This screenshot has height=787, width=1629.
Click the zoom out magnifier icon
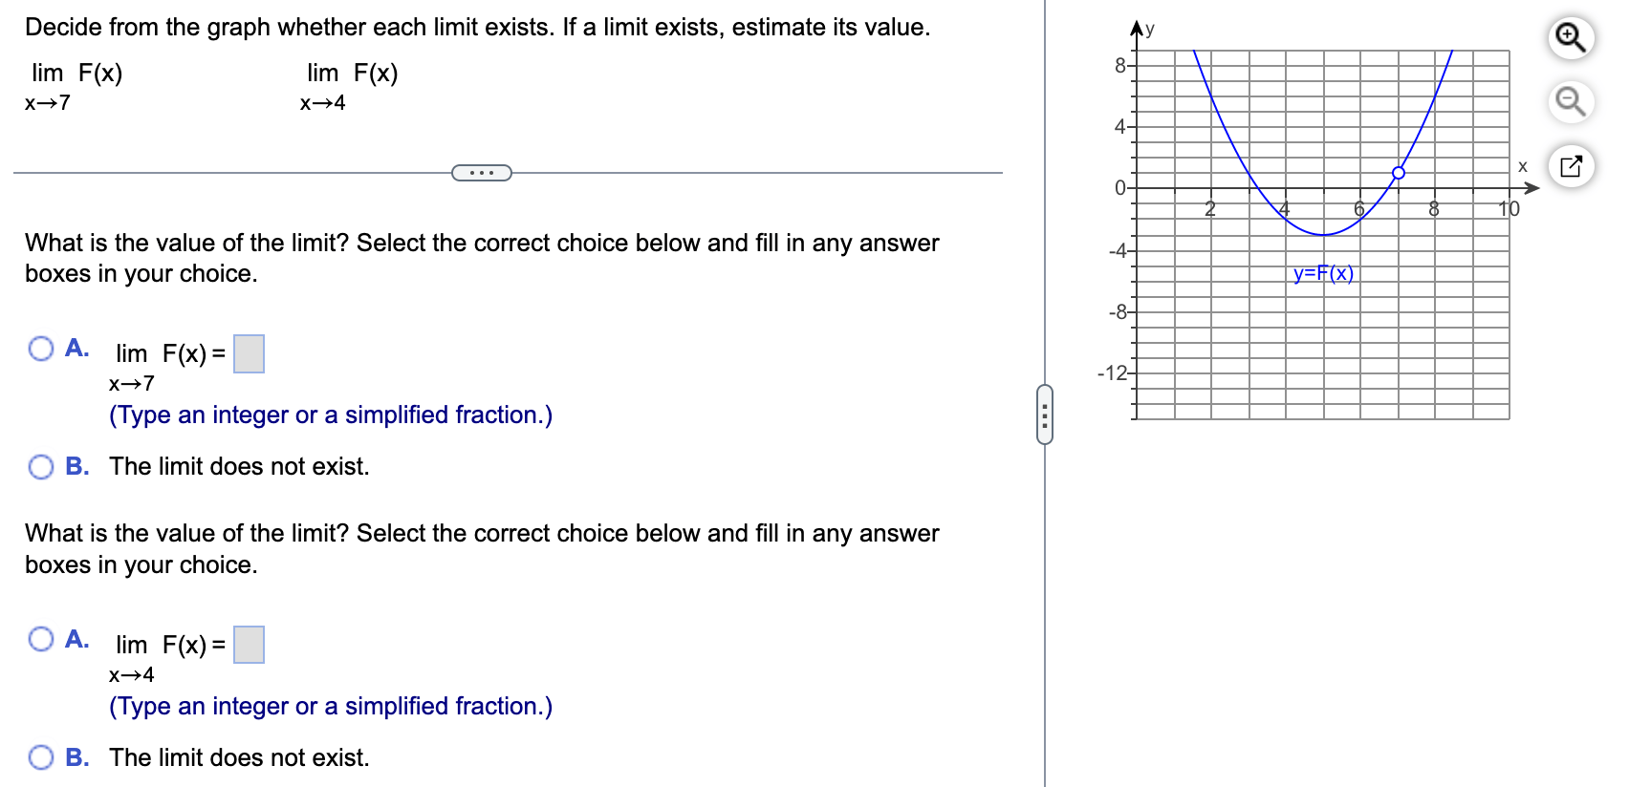tap(1571, 101)
